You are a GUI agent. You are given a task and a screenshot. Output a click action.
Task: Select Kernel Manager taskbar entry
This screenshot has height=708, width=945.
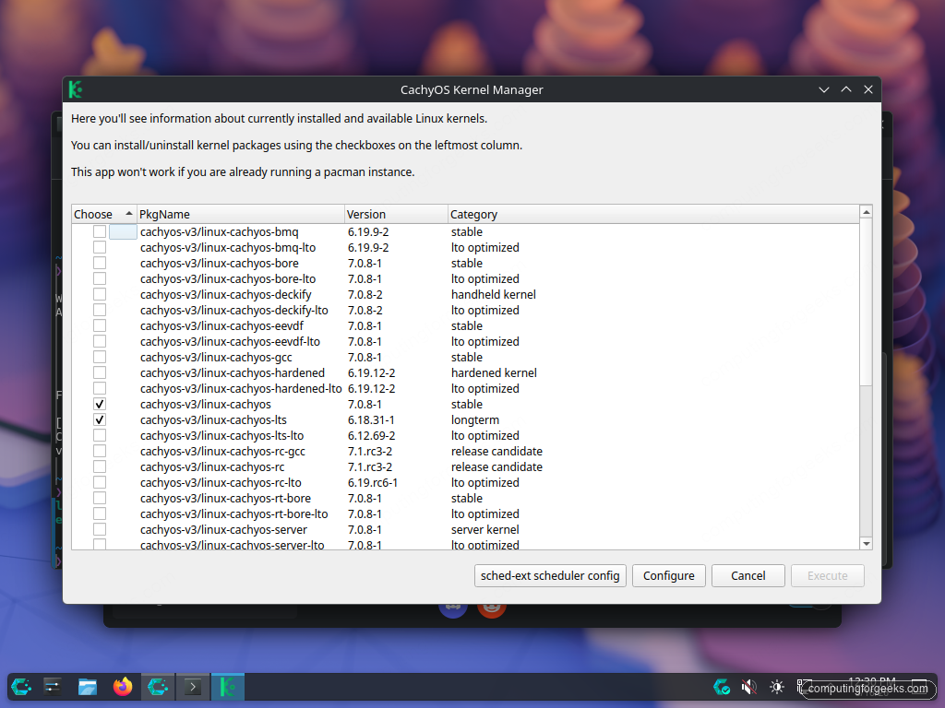click(x=228, y=687)
